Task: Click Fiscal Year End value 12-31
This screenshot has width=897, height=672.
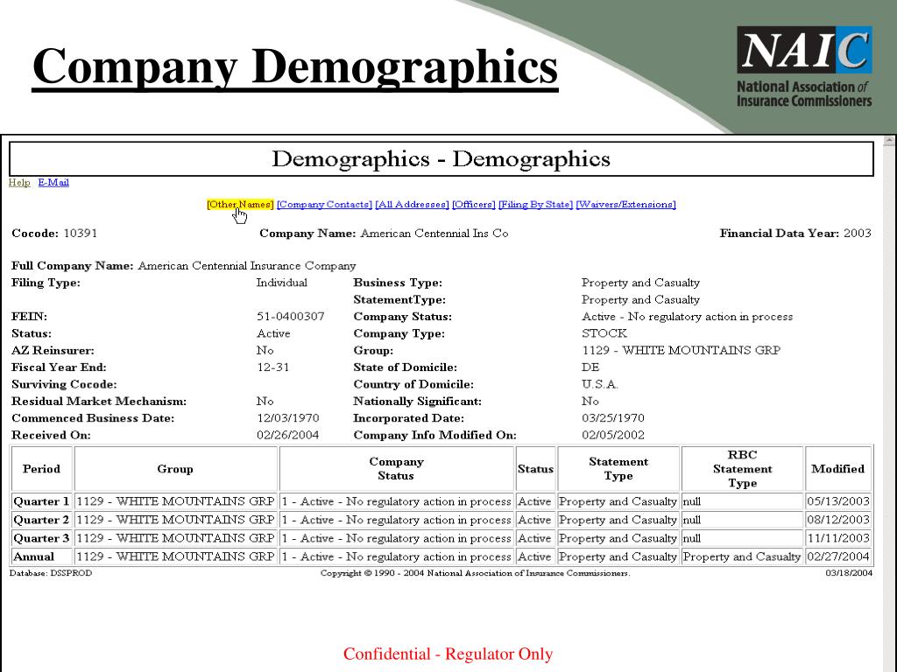Action: tap(273, 367)
